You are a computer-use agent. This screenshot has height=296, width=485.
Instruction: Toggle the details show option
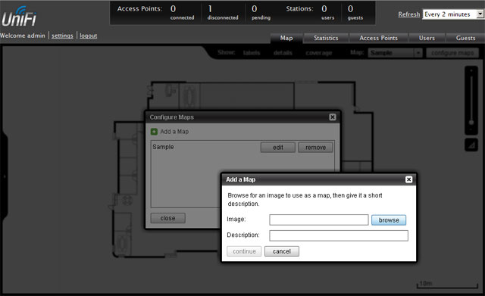tap(283, 53)
